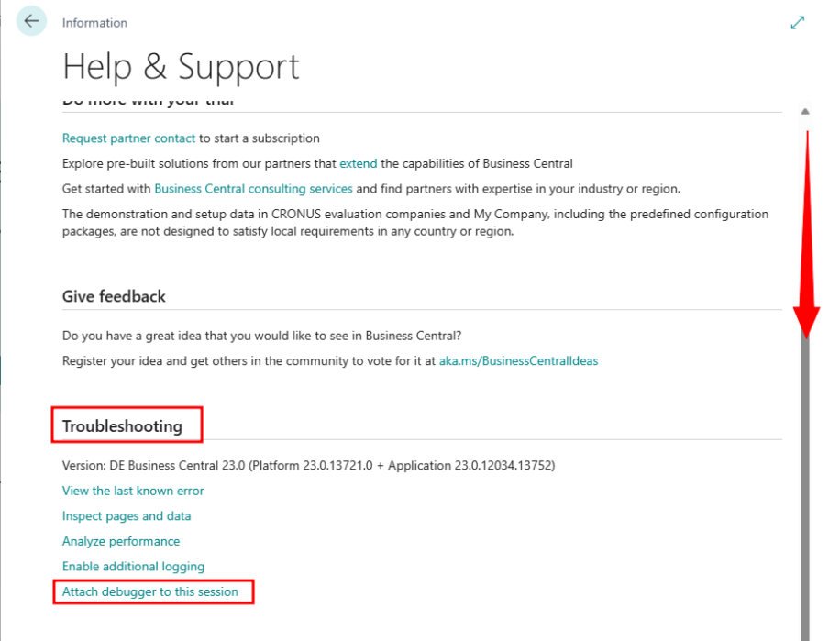Open Inspect pages and data
Image resolution: width=840 pixels, height=641 pixels.
[127, 516]
